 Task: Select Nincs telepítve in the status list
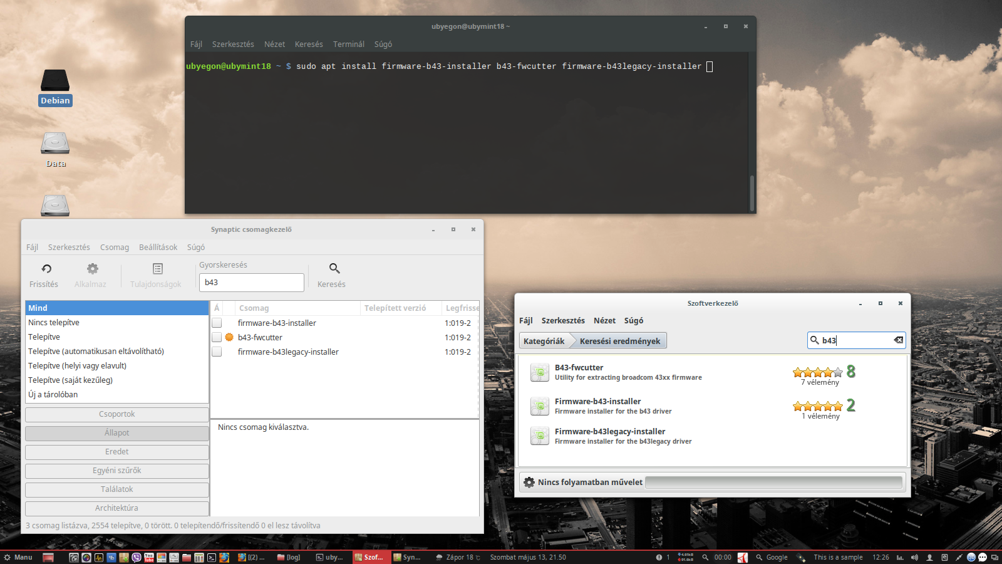(117, 323)
